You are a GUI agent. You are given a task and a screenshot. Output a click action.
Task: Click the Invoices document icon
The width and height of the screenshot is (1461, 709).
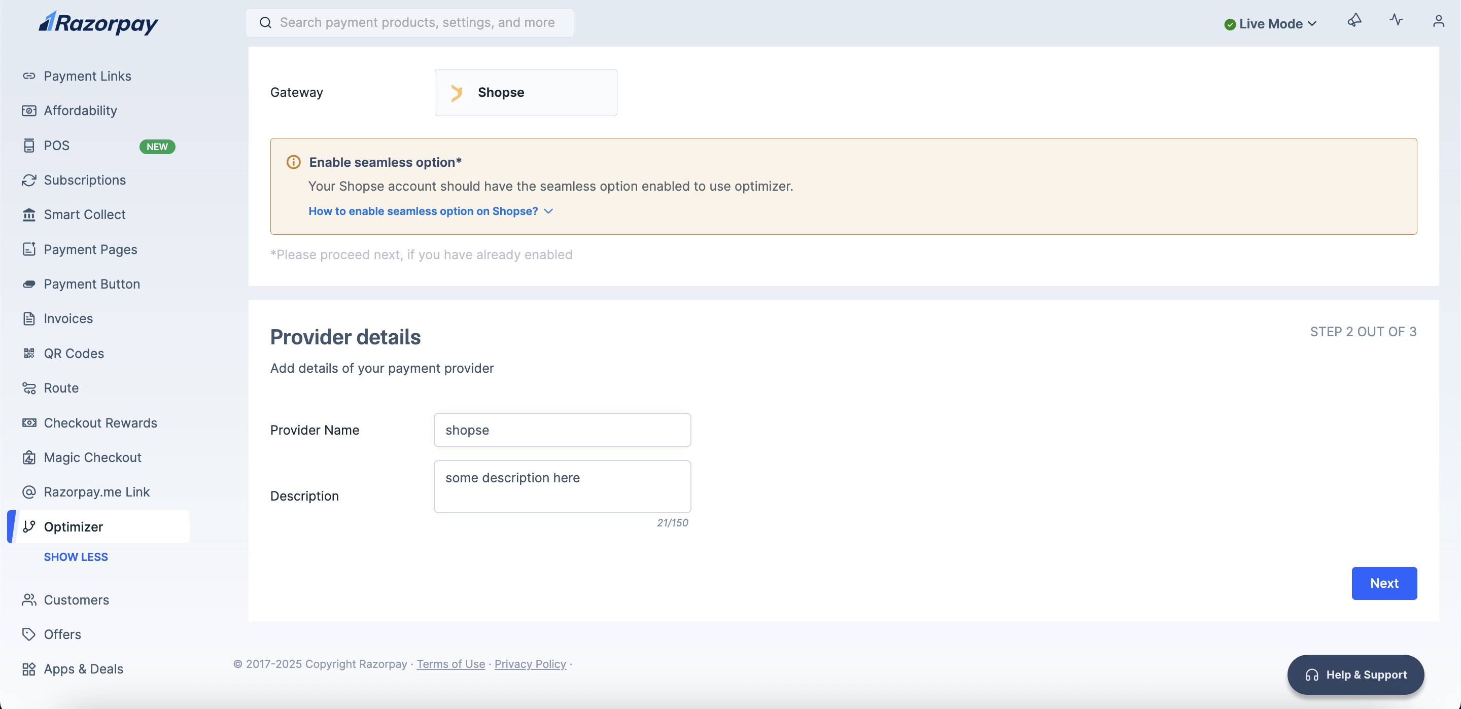29,319
